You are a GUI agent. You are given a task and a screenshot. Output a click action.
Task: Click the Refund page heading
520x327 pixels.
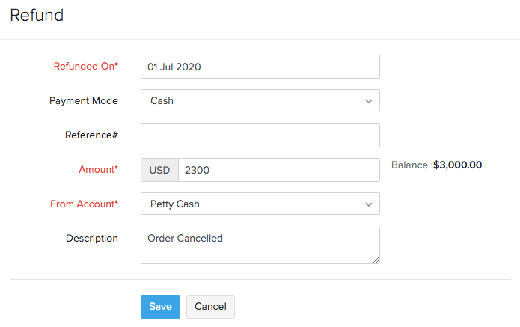click(37, 15)
